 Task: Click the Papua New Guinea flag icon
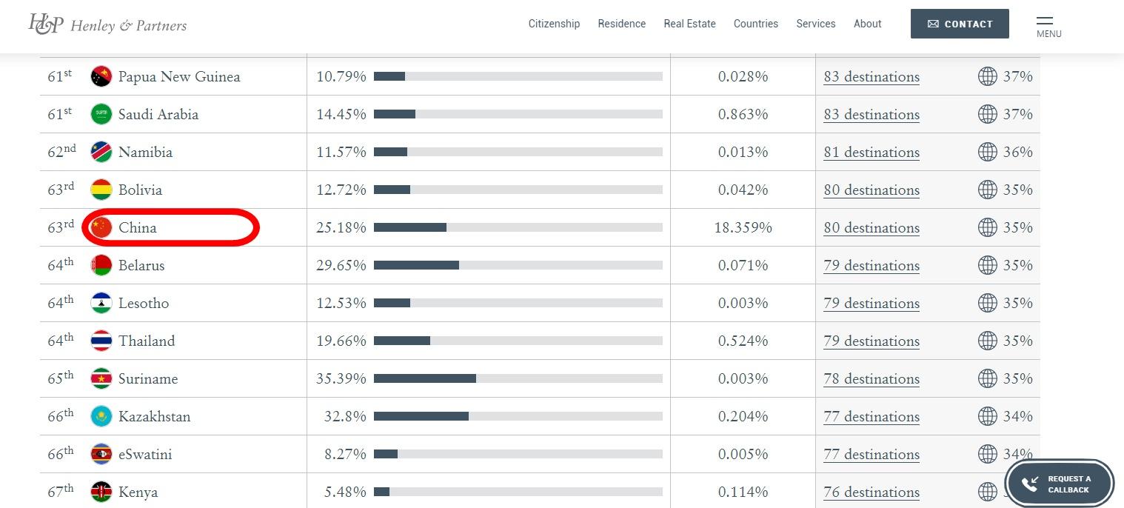[101, 76]
